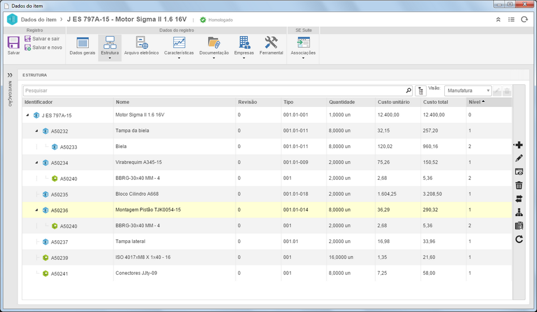
Task: Open Arquivo eletrônico section
Action: tap(141, 46)
